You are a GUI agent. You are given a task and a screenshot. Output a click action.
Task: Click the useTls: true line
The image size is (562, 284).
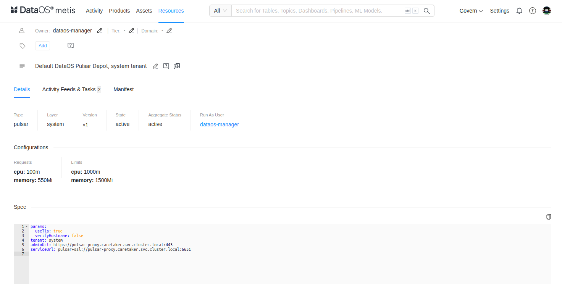[49, 231]
